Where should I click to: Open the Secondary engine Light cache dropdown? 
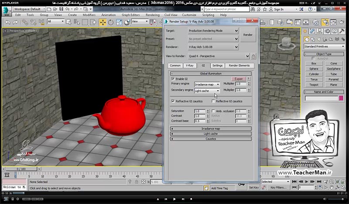click(207, 91)
